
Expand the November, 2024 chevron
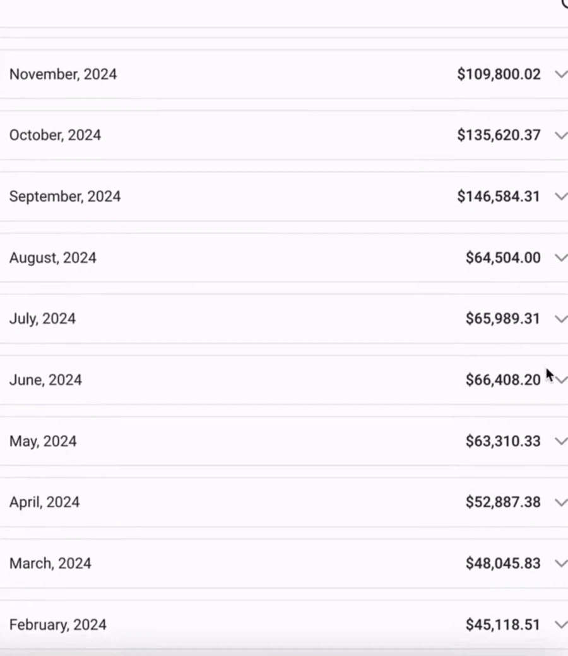tap(560, 74)
